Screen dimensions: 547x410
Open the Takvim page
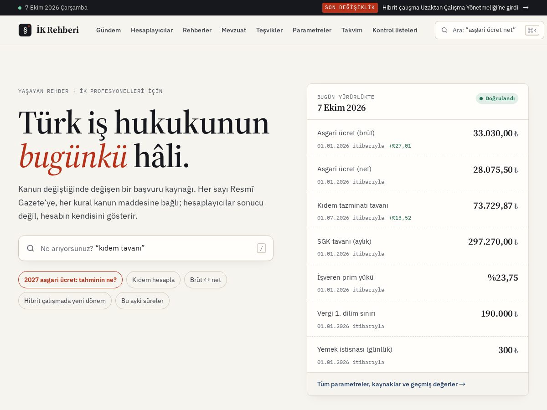(352, 30)
